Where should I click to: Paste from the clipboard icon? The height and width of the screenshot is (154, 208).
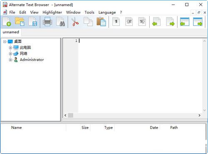[101, 22]
